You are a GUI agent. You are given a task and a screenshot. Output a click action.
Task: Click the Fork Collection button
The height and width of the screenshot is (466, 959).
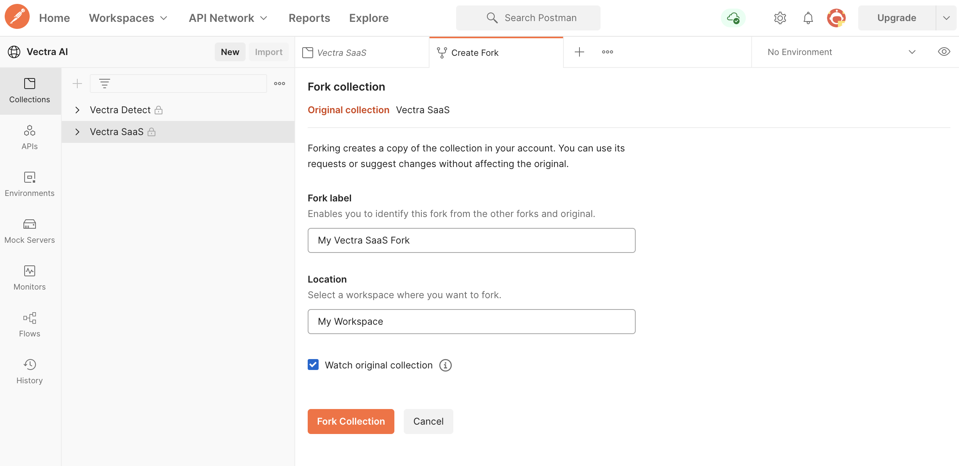(x=351, y=421)
